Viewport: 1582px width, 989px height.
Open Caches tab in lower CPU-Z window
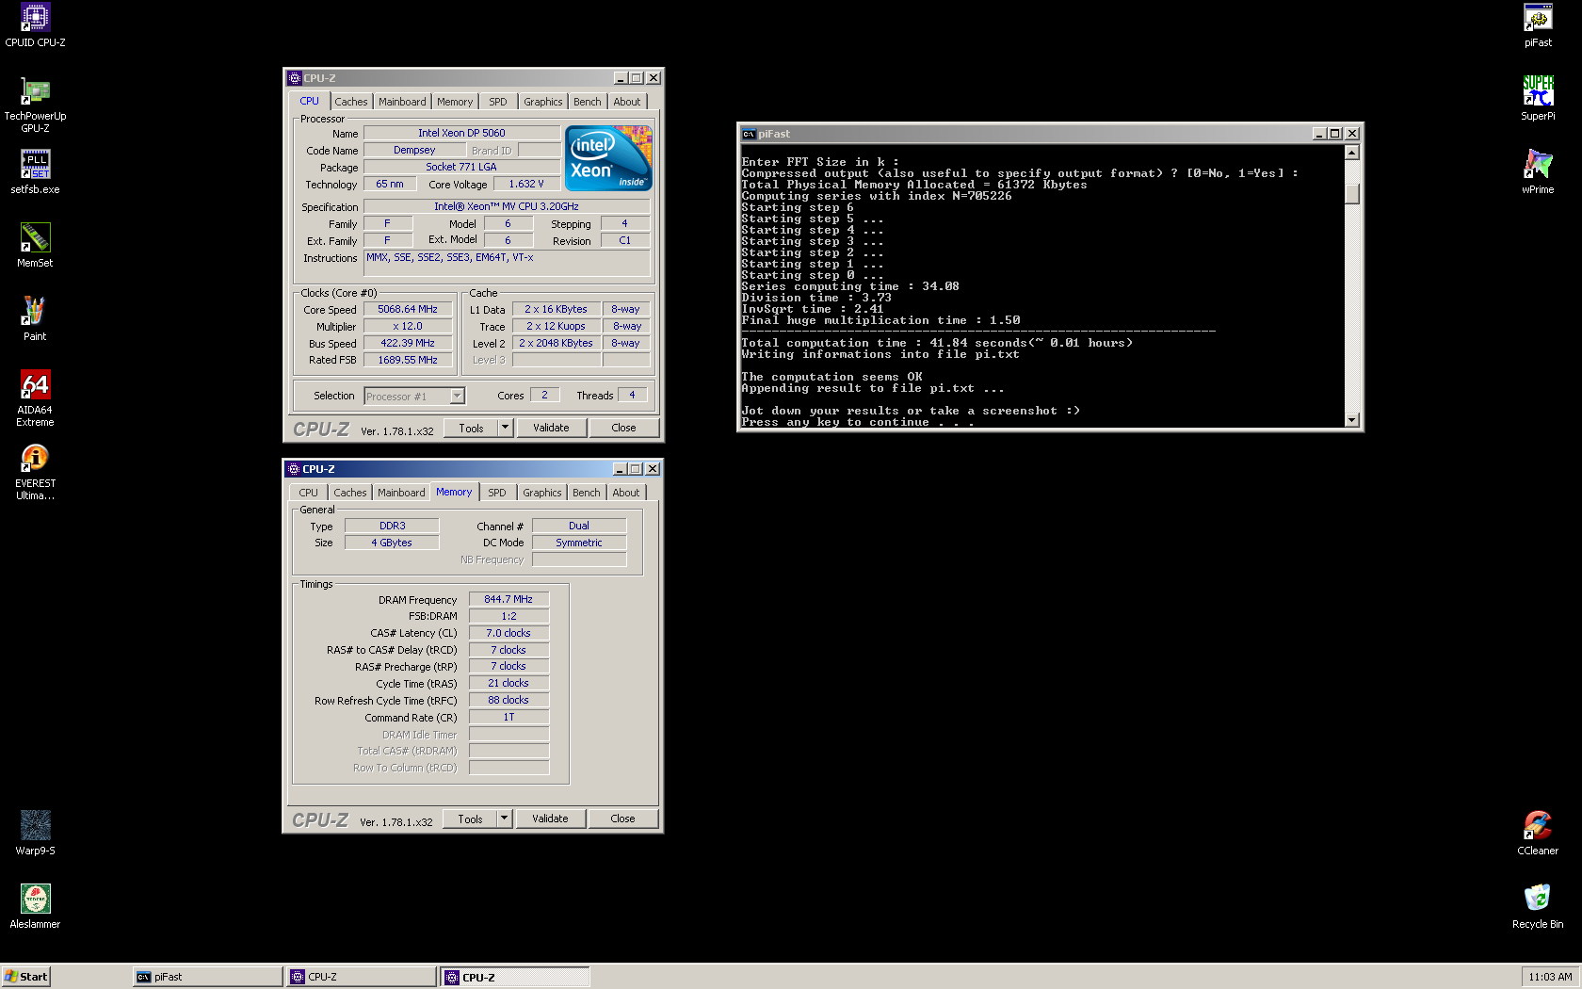pos(350,493)
